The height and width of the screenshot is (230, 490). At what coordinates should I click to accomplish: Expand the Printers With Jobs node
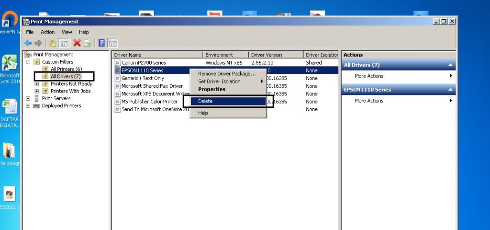[x=37, y=92]
